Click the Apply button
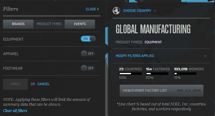This screenshot has height=116, width=215. click(x=15, y=84)
